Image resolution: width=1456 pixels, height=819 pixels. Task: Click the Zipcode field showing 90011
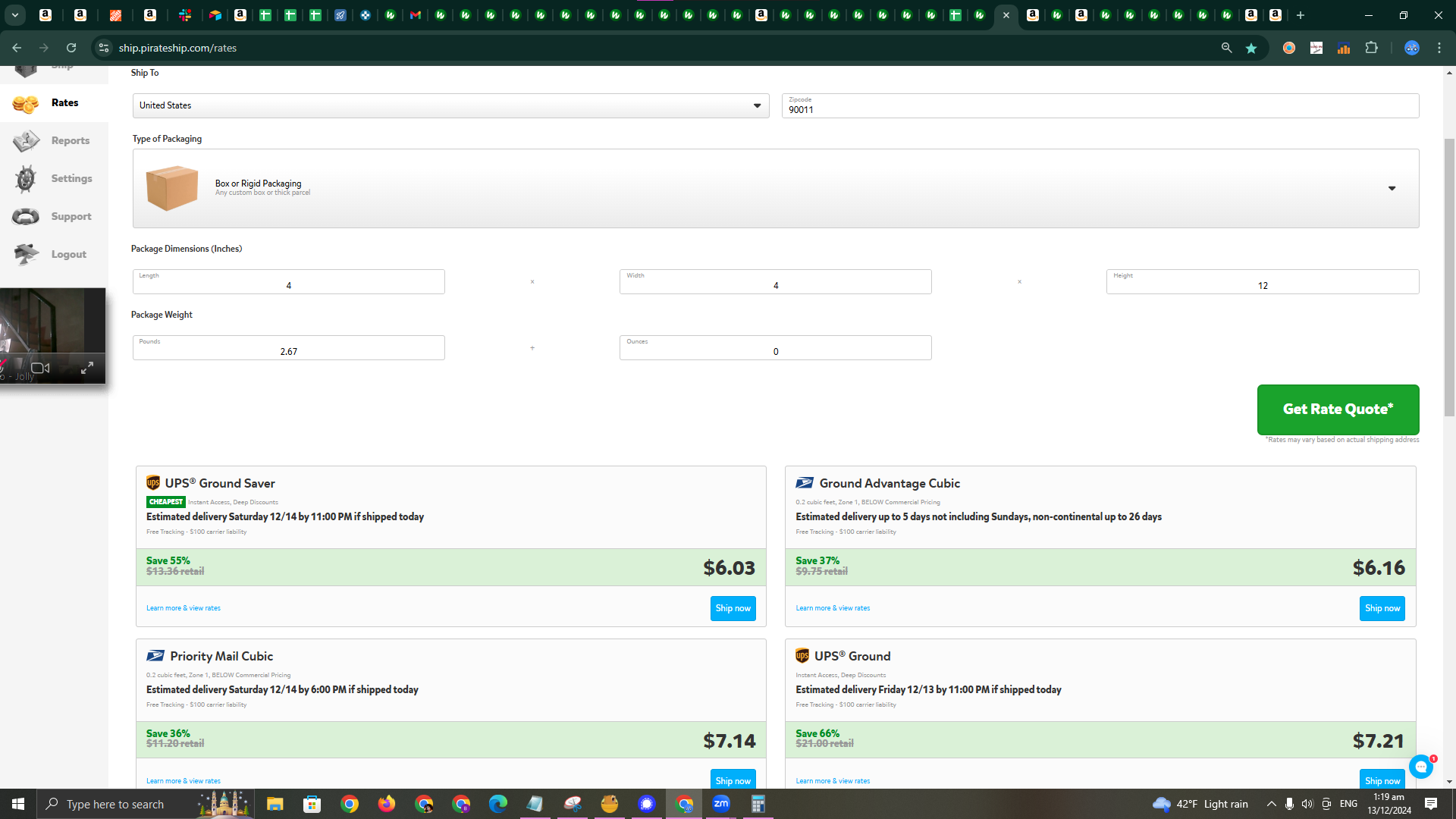tap(1100, 105)
